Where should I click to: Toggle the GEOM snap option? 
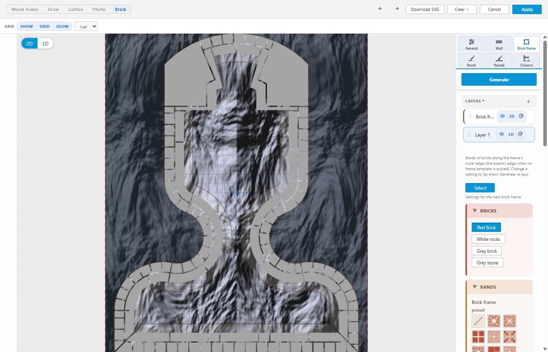pos(62,26)
